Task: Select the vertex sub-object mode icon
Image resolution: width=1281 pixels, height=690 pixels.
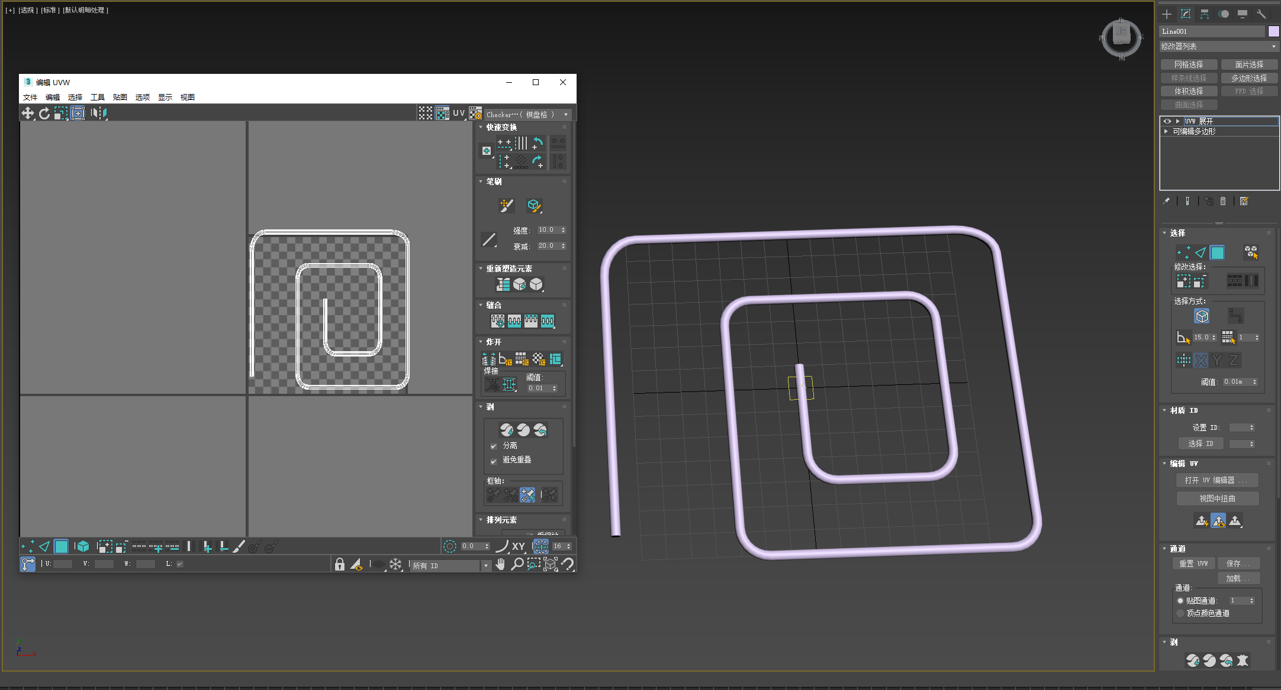Action: (x=27, y=546)
